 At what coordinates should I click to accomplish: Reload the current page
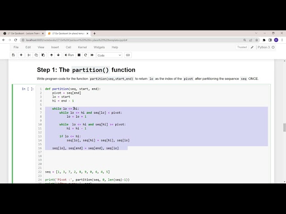(16, 40)
